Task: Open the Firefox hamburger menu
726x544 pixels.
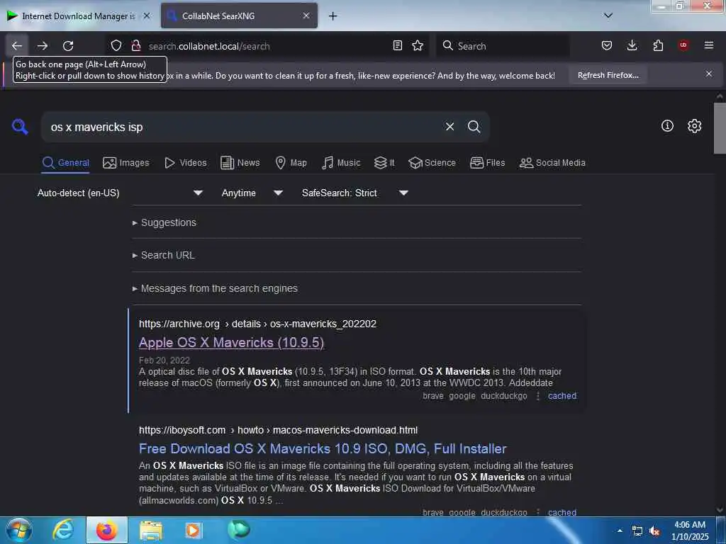Action: [x=709, y=45]
